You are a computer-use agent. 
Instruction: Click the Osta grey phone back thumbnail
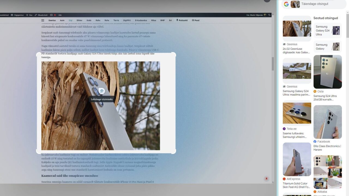click(327, 72)
